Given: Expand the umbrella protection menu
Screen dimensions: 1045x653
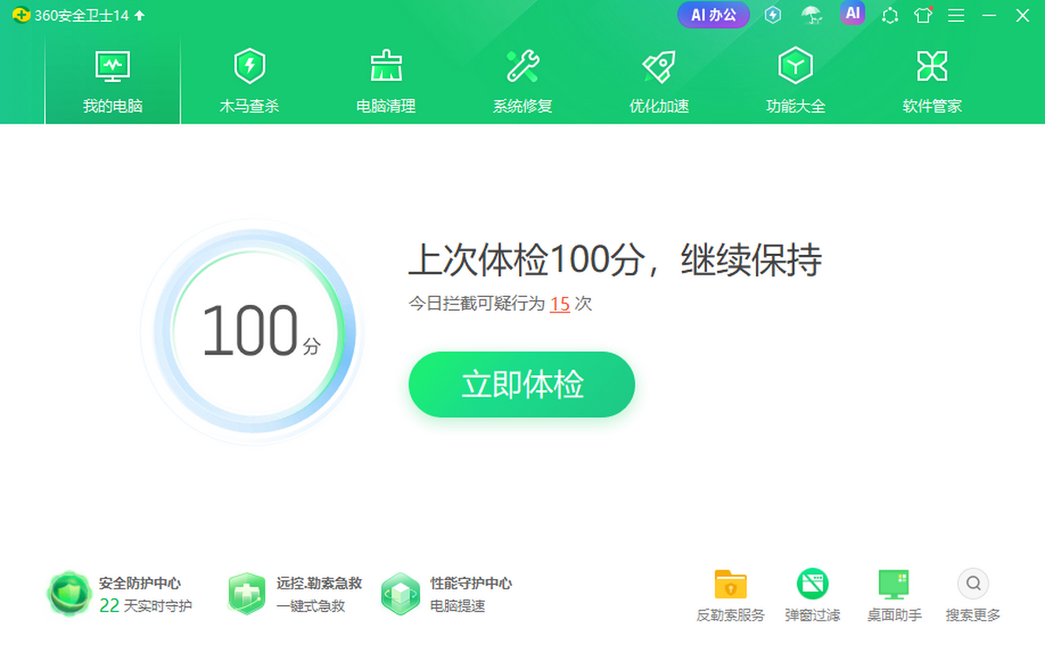Looking at the screenshot, I should coord(812,15).
